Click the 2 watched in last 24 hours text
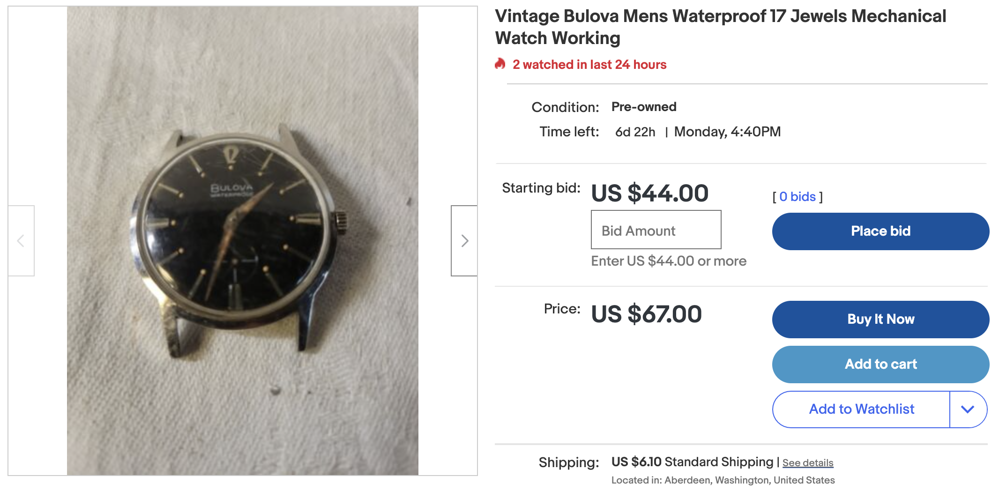The image size is (999, 491). point(589,65)
